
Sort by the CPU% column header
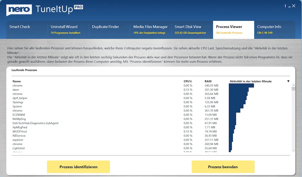pyautogui.click(x=188, y=81)
